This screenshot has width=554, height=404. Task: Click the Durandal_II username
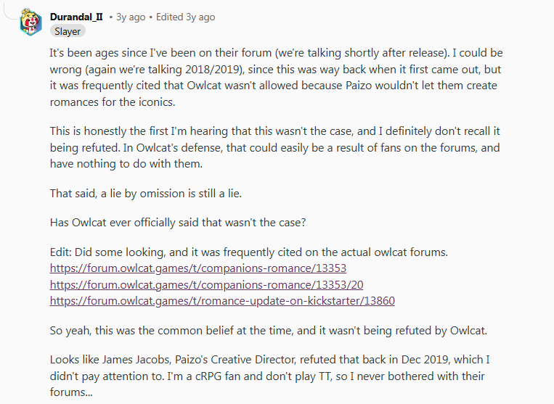76,17
